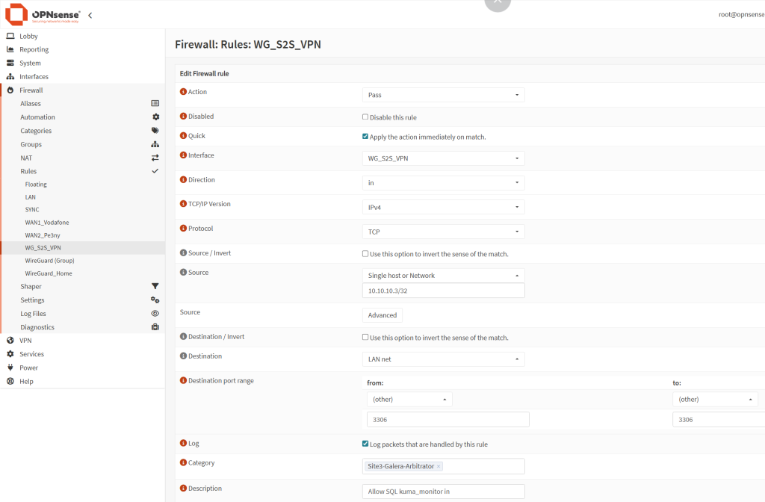Uncheck Apply the action immediately on match
765x502 pixels.
tap(365, 135)
